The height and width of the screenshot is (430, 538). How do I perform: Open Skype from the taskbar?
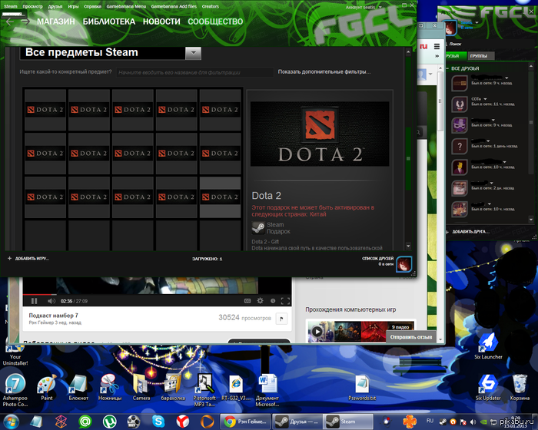coord(158,422)
